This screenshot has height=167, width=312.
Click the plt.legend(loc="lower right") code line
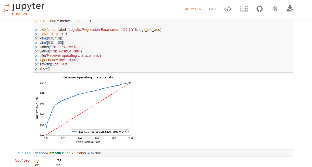point(57,60)
